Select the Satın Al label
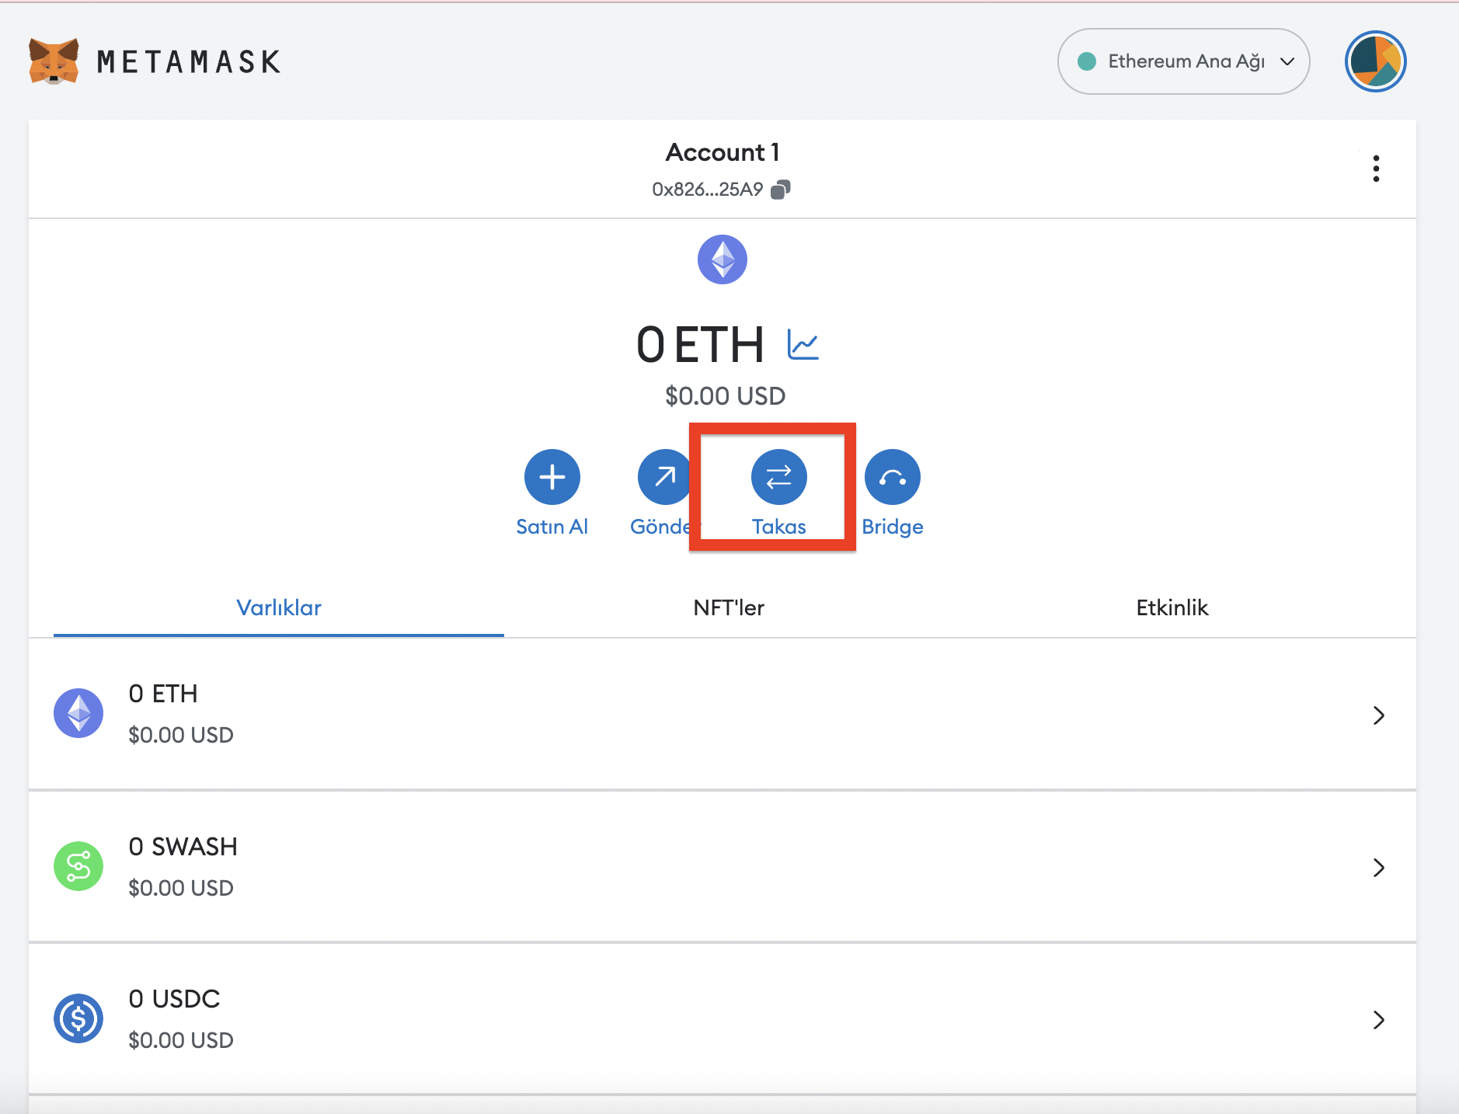 coord(552,527)
